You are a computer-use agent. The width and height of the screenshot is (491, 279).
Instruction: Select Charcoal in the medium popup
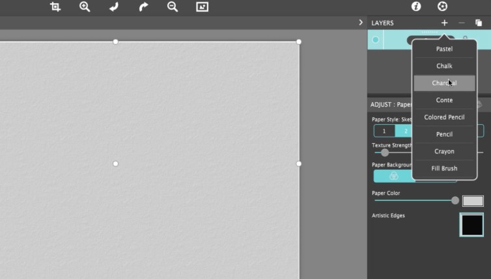(444, 83)
